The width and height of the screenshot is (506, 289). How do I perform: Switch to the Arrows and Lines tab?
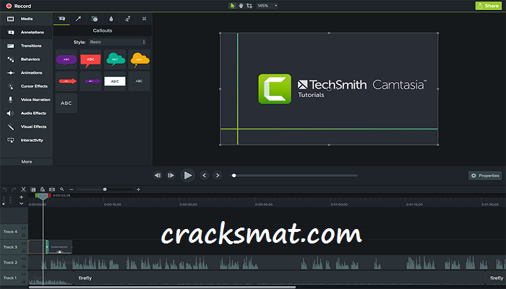coord(78,19)
